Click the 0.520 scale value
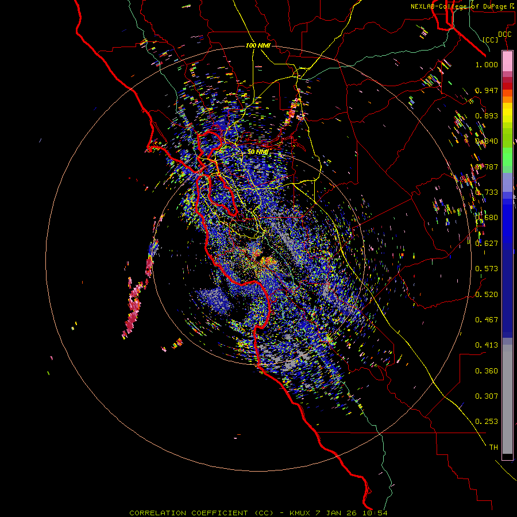This screenshot has height=517, width=517. click(487, 295)
